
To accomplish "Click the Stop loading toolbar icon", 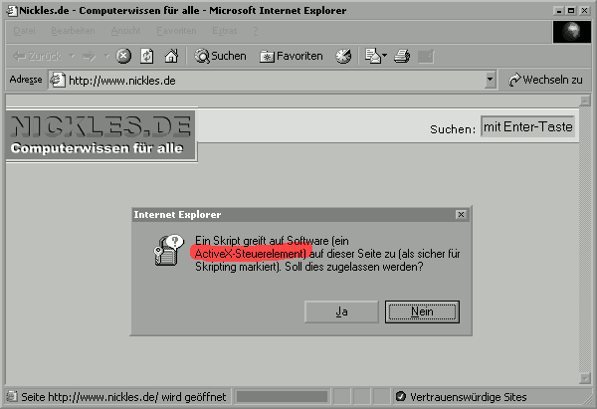I will click(x=123, y=57).
